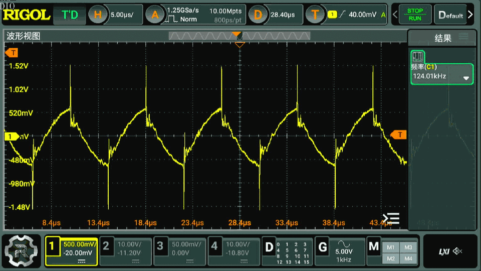
Task: Click the trigger level T marker on right
Action: 399,134
